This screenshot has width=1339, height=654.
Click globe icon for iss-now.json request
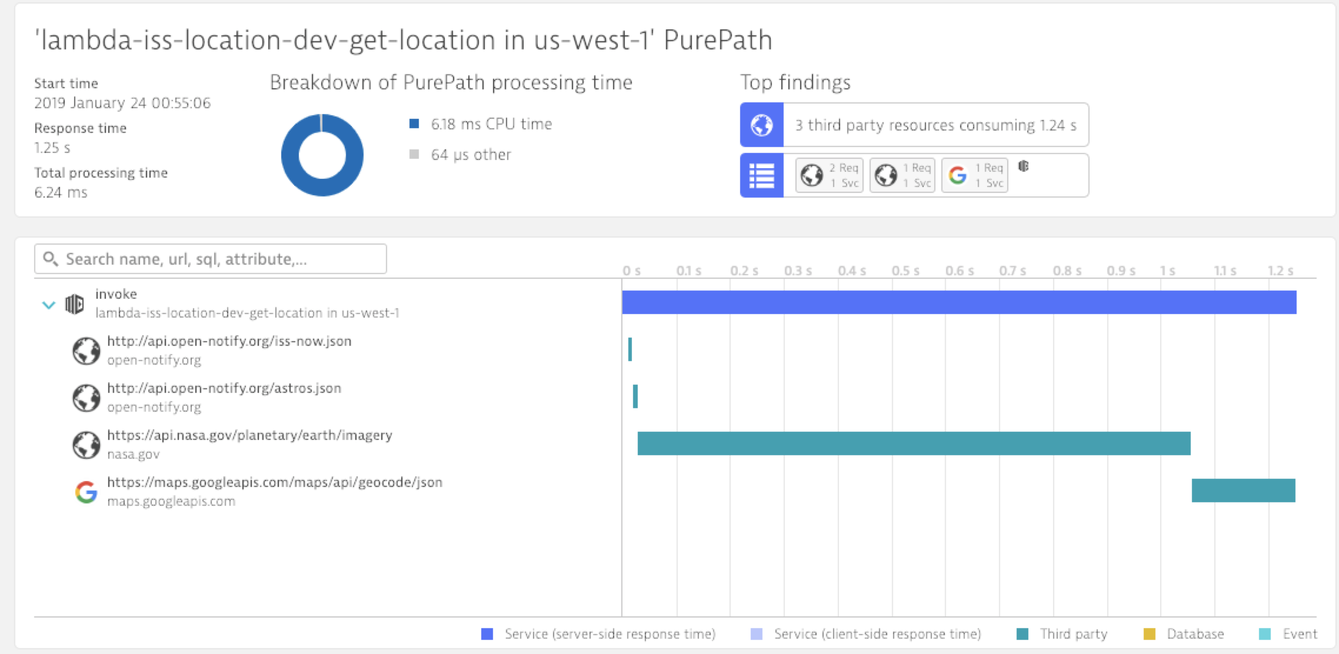click(x=86, y=351)
